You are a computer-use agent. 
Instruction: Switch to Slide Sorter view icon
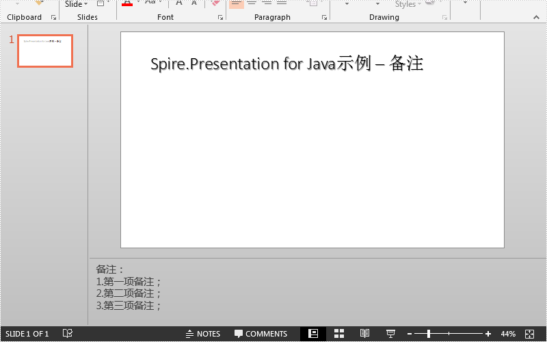tap(338, 334)
